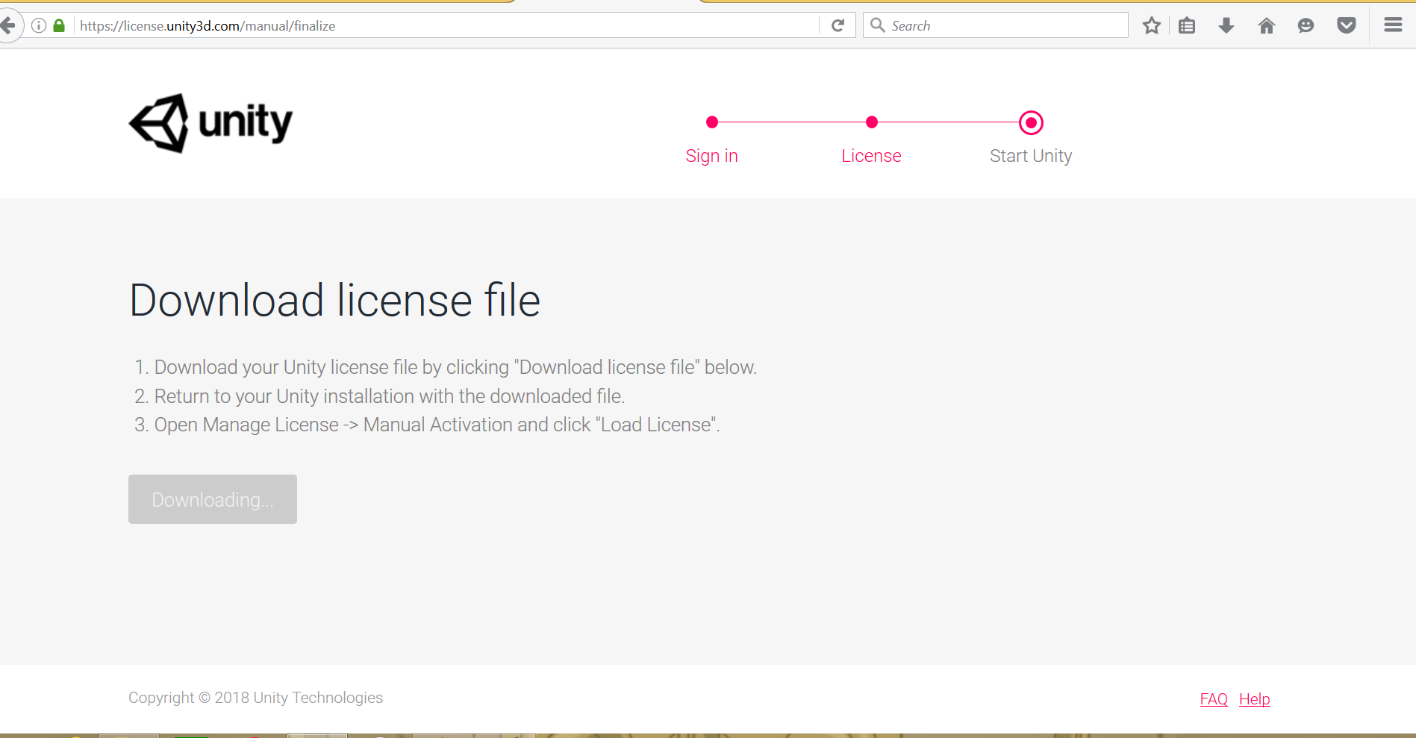Open the site information icon

click(39, 26)
